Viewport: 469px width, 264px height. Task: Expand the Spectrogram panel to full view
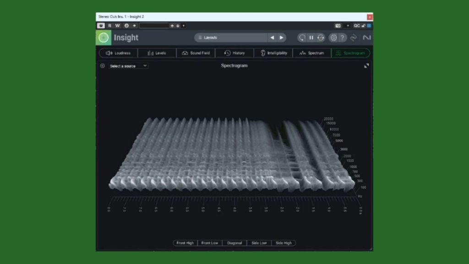366,66
